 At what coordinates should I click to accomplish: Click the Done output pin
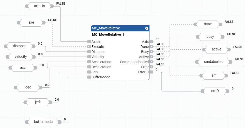point(151,47)
